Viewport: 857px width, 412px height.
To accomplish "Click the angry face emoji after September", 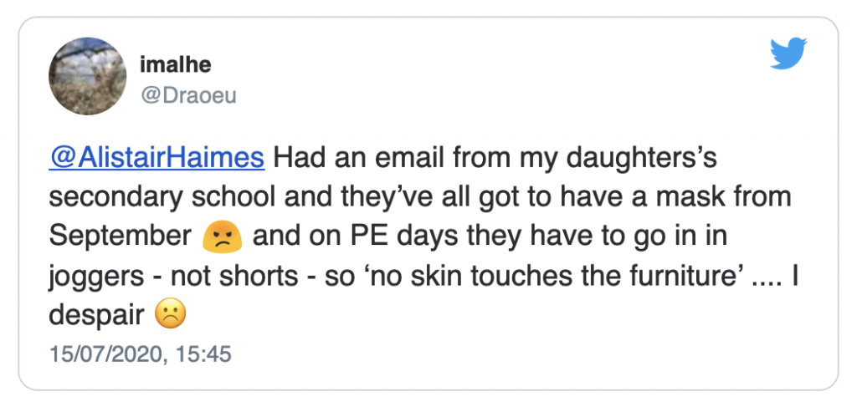I will pos(222,237).
